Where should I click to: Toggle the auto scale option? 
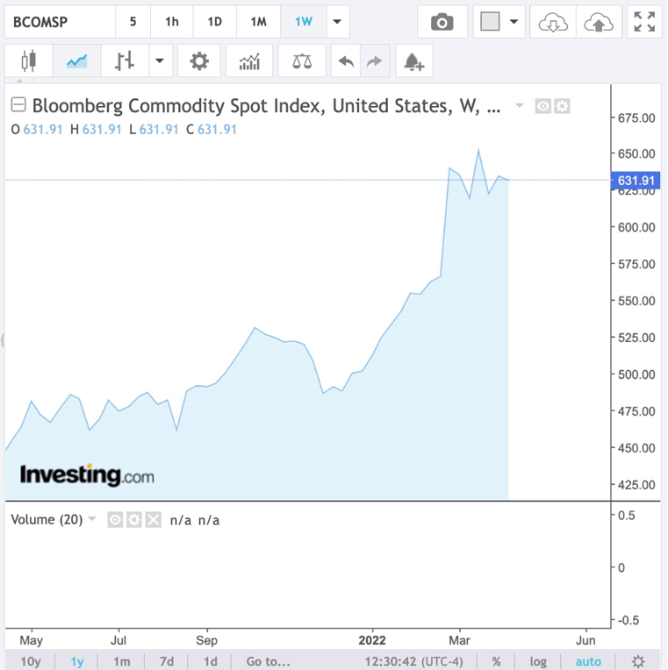588,661
